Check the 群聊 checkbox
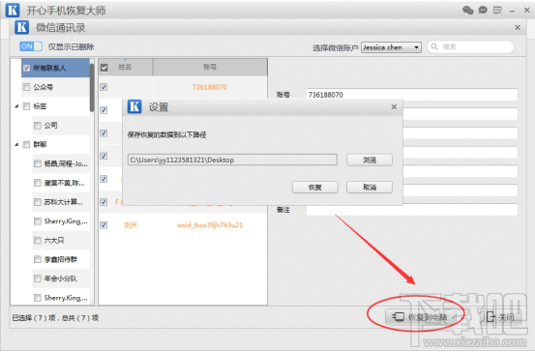The height and width of the screenshot is (352, 535). point(26,145)
